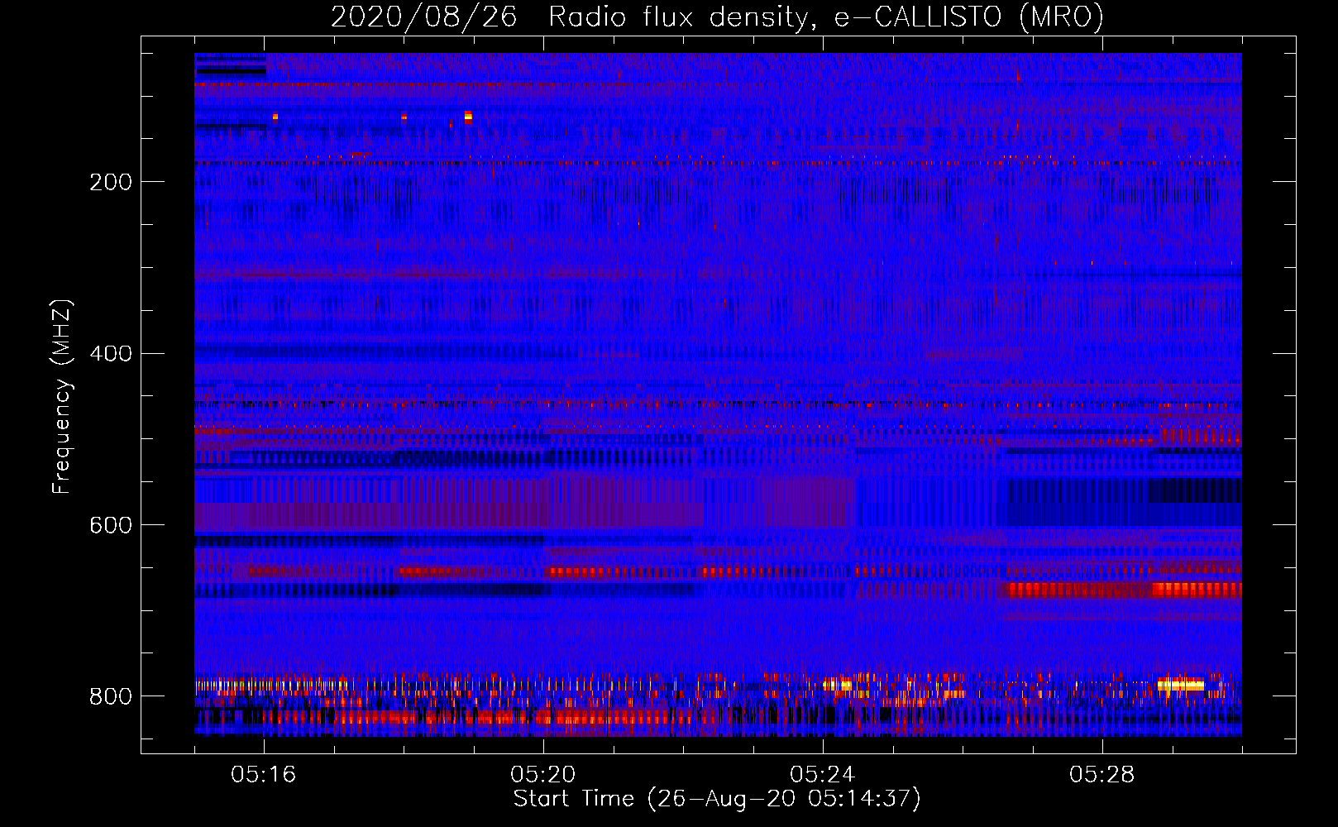Click the 05:16 time tick label
1338x827 pixels.
coord(264,775)
